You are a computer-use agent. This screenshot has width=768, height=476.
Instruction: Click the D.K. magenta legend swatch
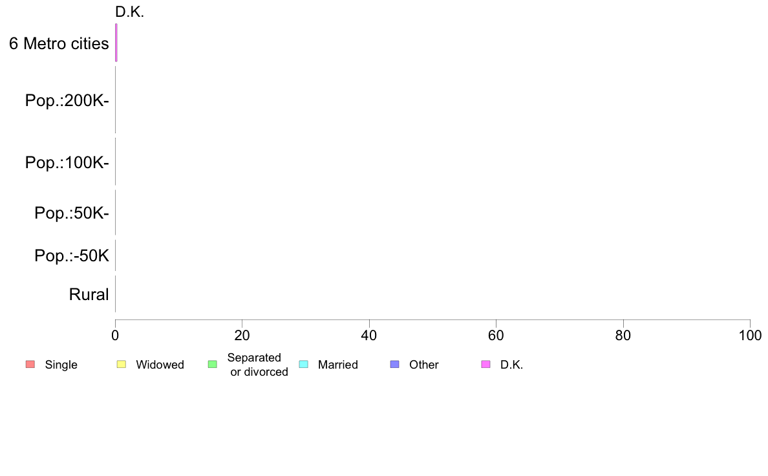point(486,364)
